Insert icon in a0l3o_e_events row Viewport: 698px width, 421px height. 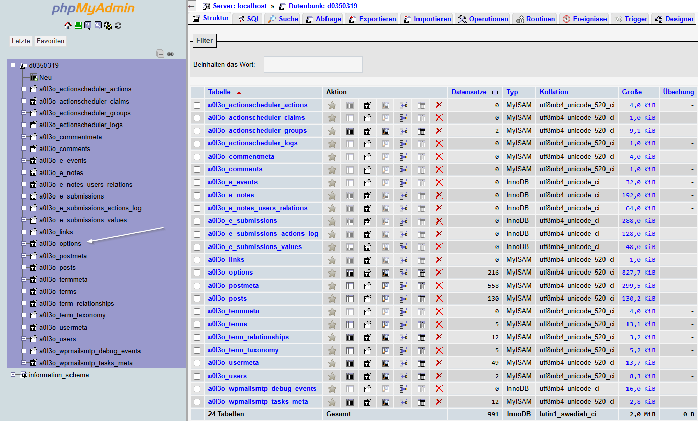[404, 182]
